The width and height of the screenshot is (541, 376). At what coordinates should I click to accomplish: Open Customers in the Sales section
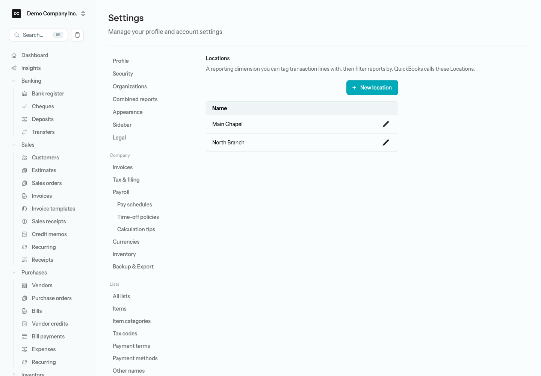tap(45, 158)
